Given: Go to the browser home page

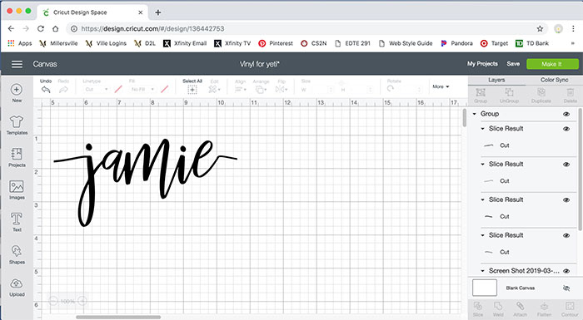Looking at the screenshot, I should 56,28.
